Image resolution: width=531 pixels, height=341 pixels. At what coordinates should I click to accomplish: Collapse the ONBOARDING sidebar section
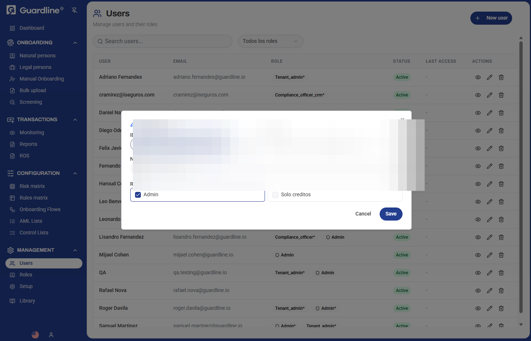(x=75, y=42)
